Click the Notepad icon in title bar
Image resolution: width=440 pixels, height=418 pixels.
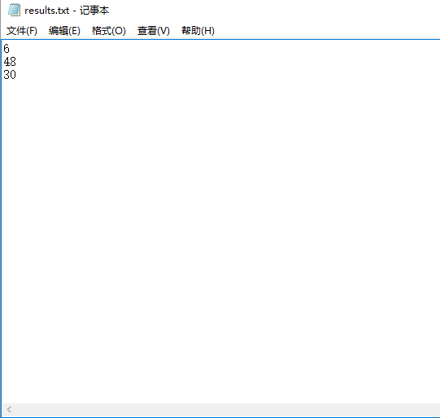click(x=14, y=10)
